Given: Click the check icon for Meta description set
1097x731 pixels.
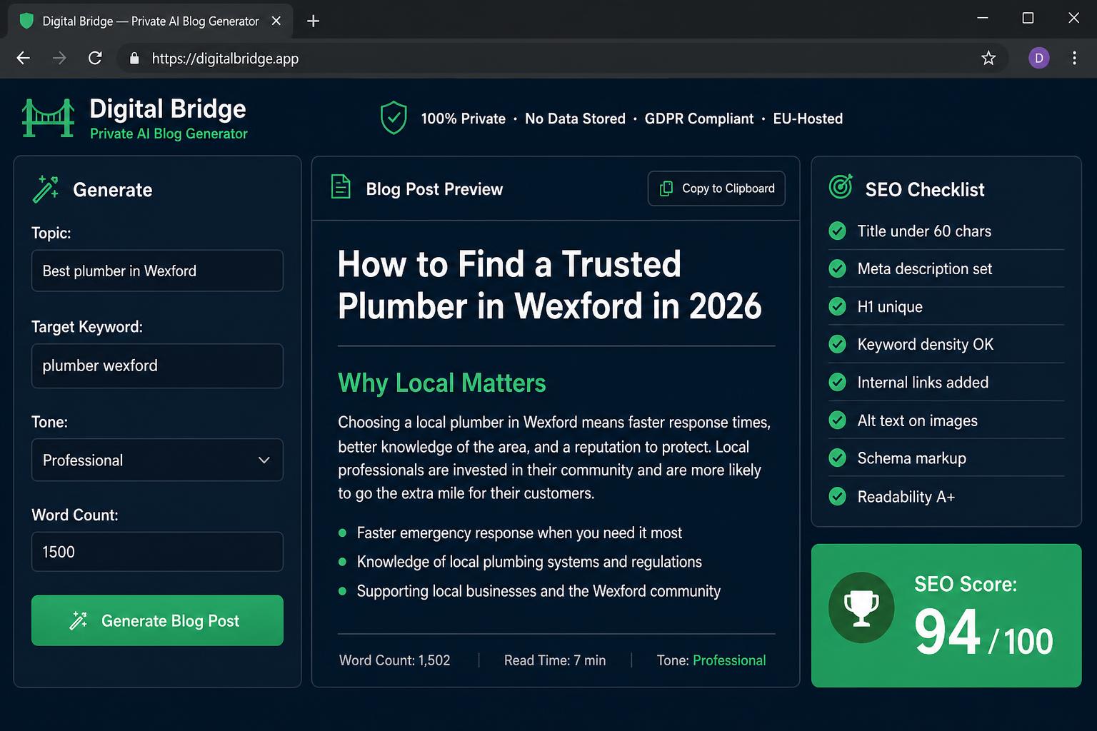Looking at the screenshot, I should point(837,268).
